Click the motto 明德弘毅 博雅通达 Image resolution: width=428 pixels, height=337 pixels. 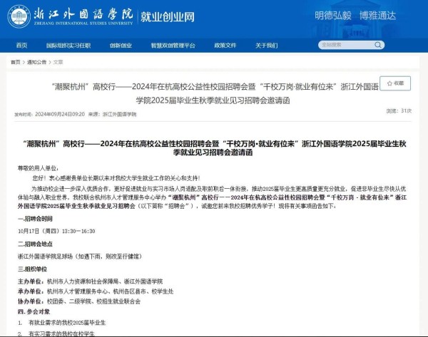tap(355, 15)
